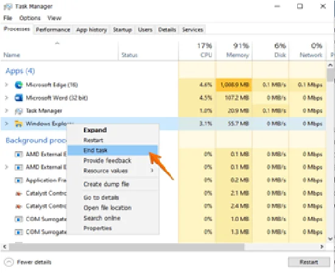Maximize the Task Manager window
The height and width of the screenshot is (273, 335).
(x=300, y=6)
